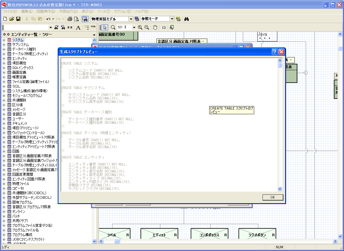Click the diagram horizontal scrollbar thumb

[x=117, y=241]
